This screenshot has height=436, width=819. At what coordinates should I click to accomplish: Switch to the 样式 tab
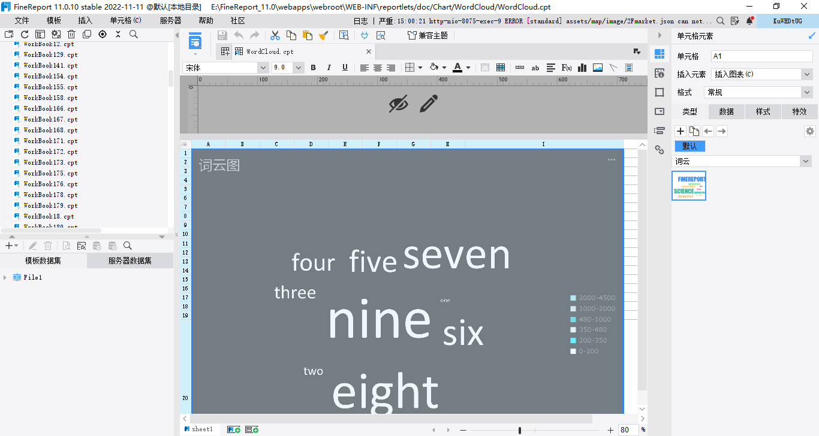pos(763,111)
